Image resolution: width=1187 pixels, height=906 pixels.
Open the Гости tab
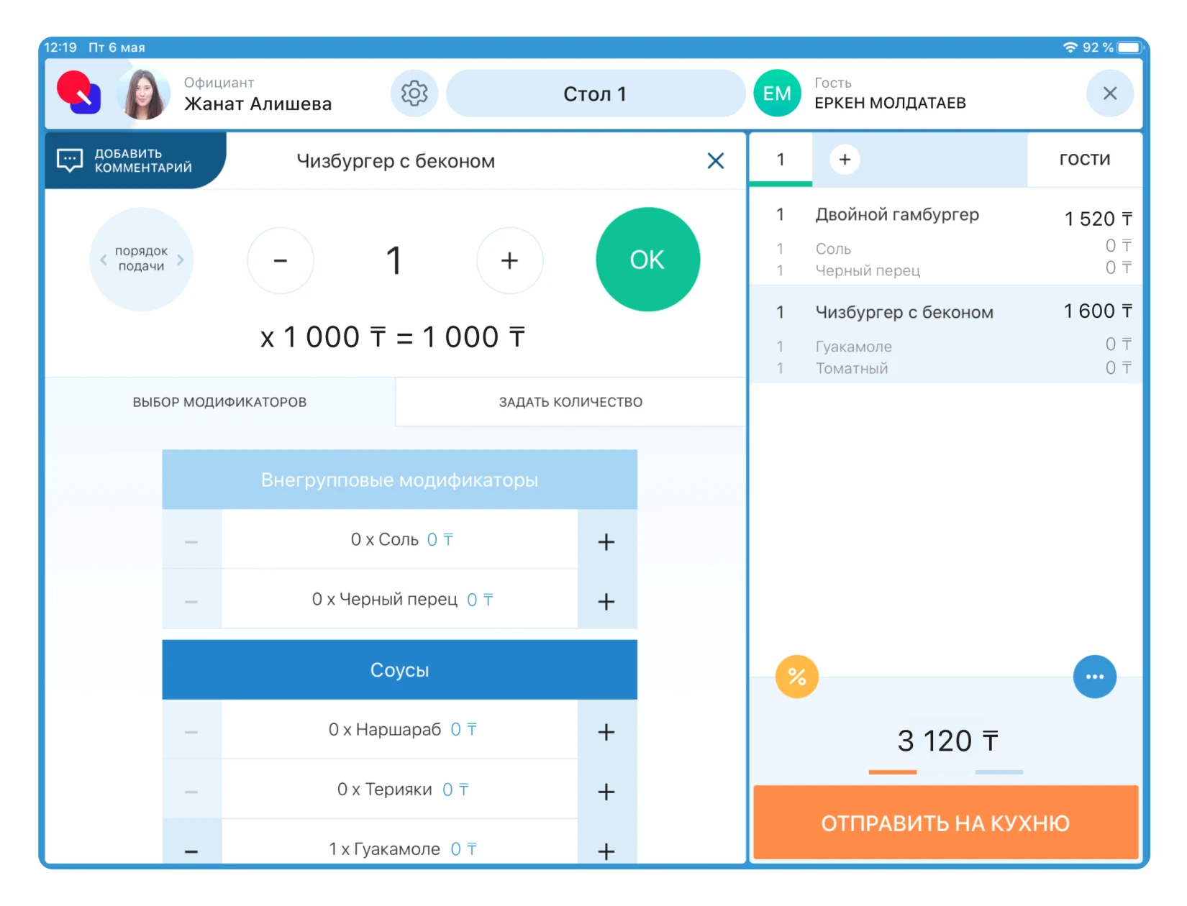click(1084, 160)
